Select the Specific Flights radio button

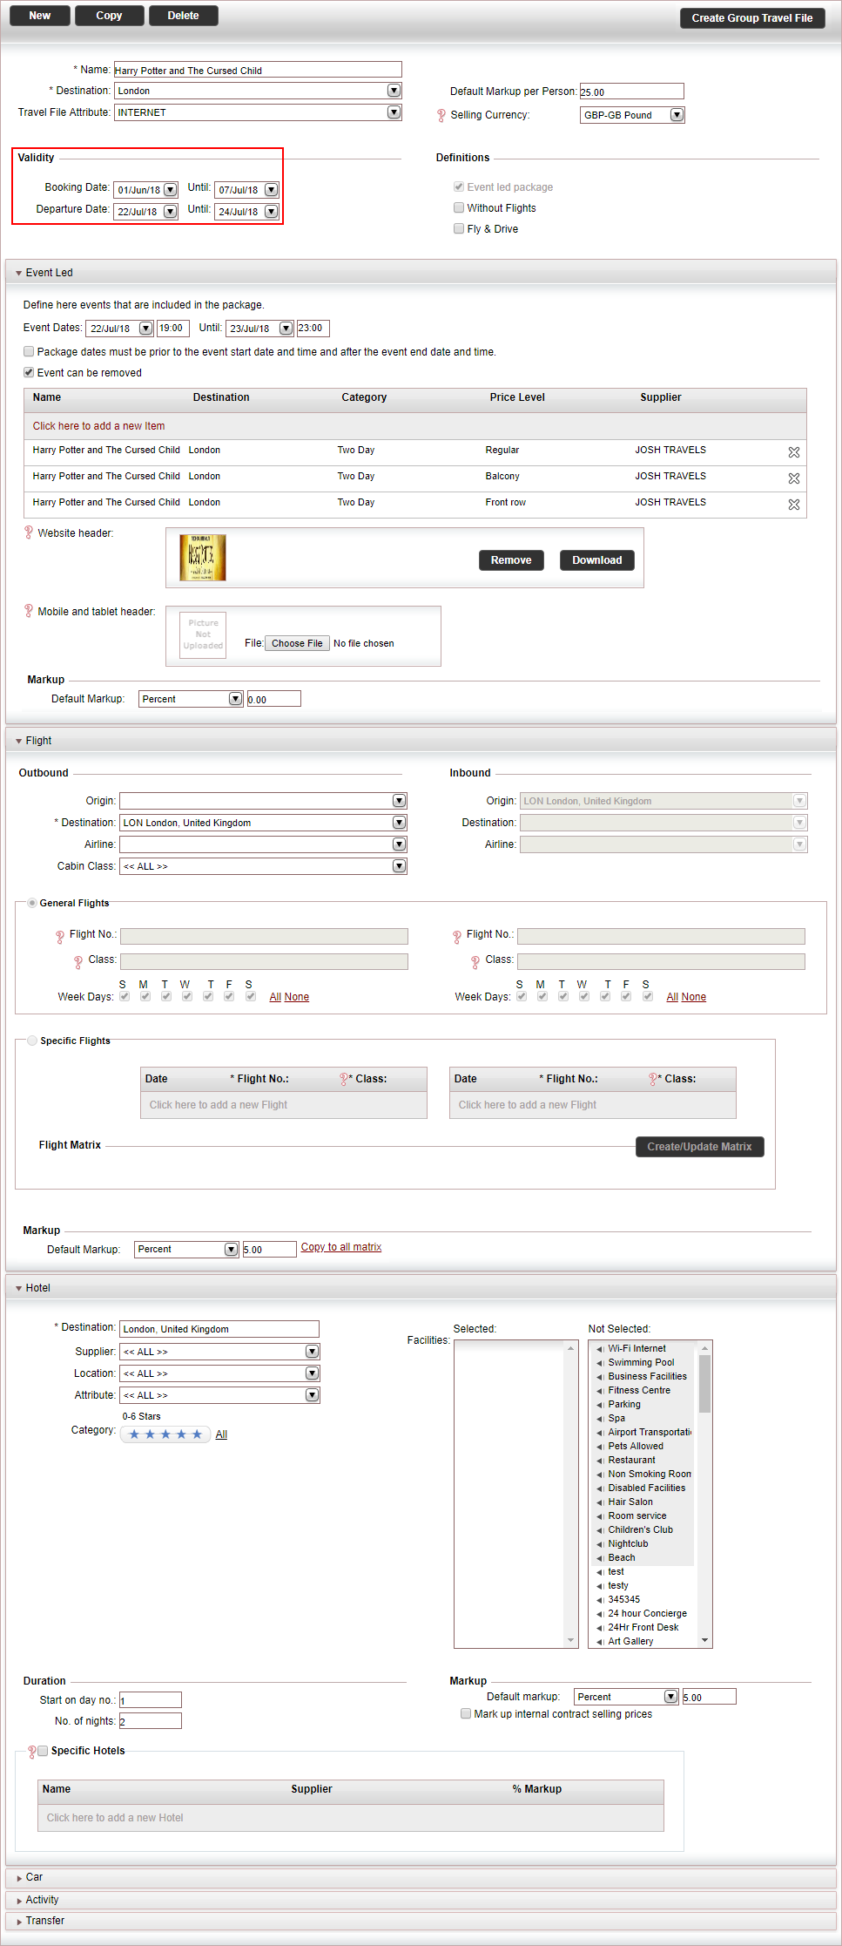click(x=32, y=1041)
